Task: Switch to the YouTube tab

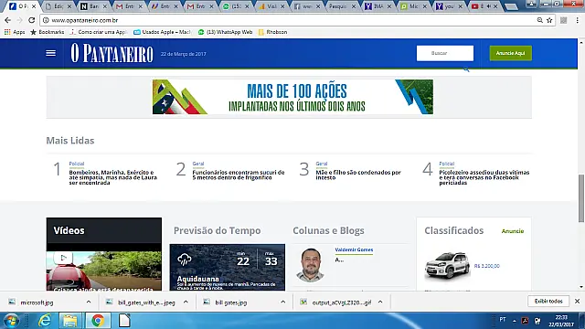Action: coord(484,6)
